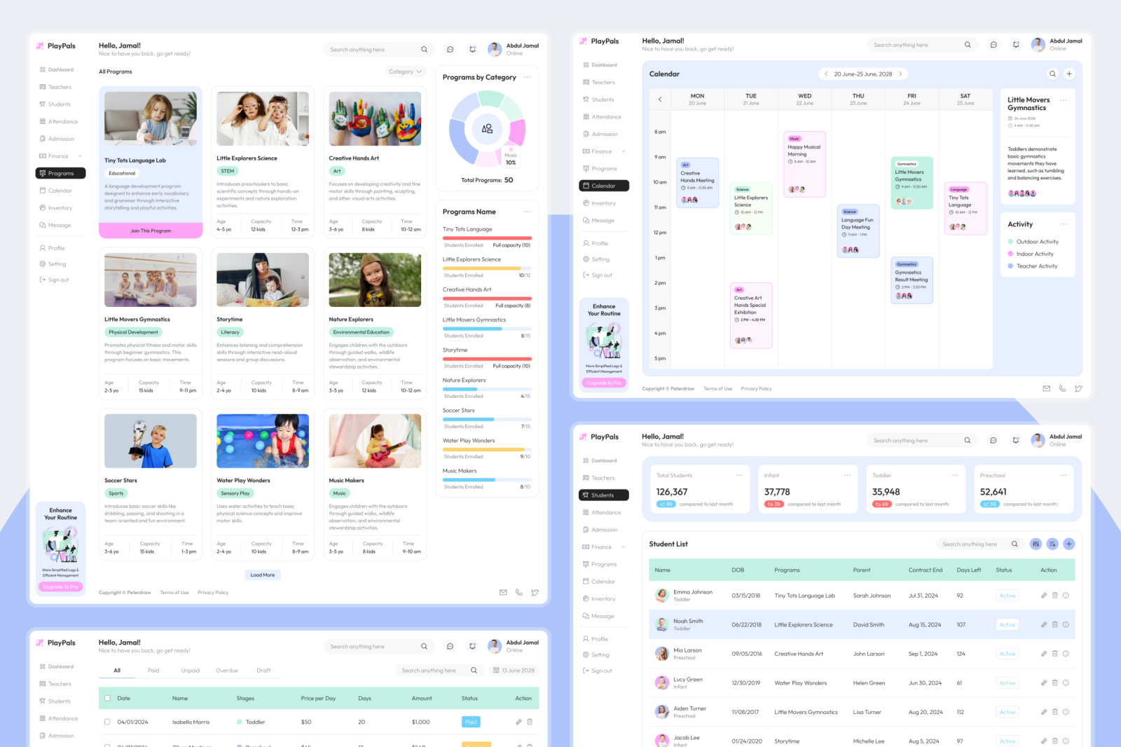Switch to the Unpaid tab

click(x=190, y=671)
